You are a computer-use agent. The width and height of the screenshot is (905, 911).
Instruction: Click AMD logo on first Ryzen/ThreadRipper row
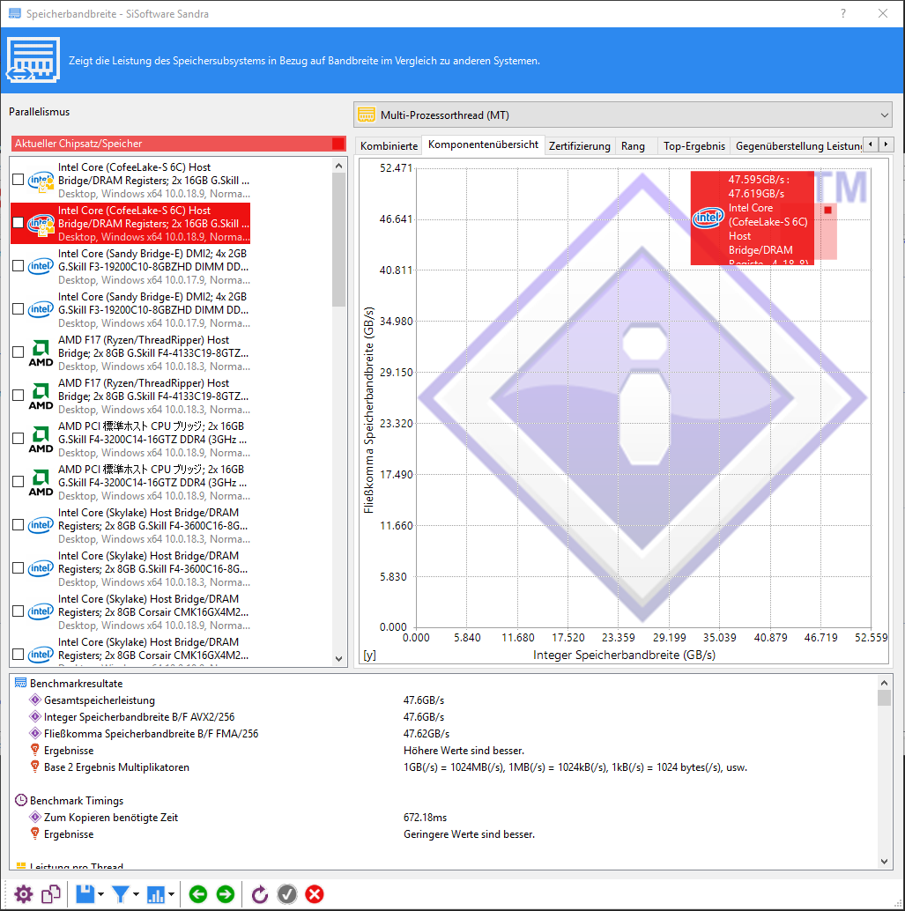coord(41,352)
